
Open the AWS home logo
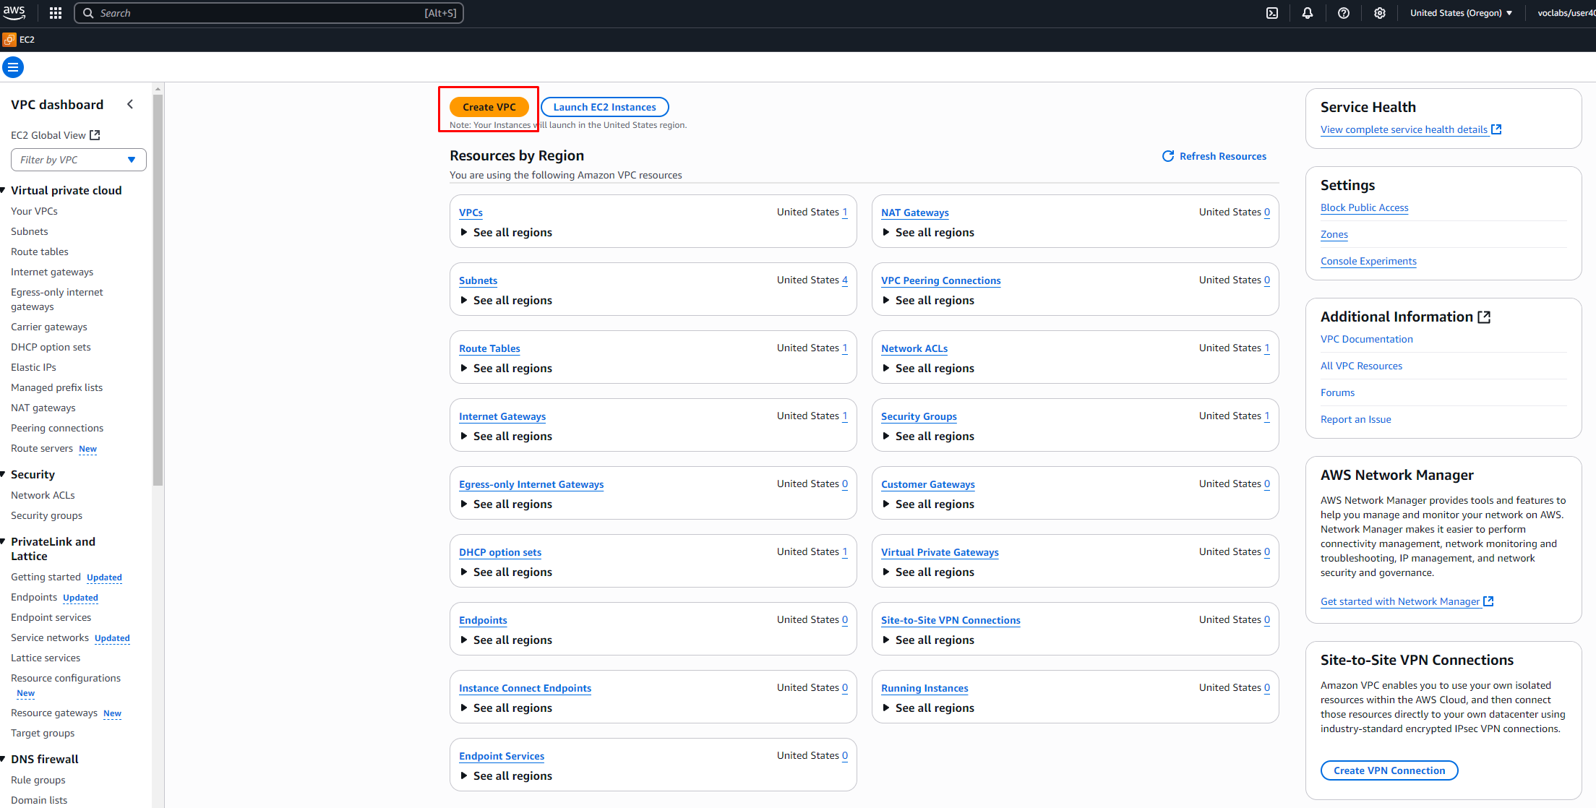[14, 12]
